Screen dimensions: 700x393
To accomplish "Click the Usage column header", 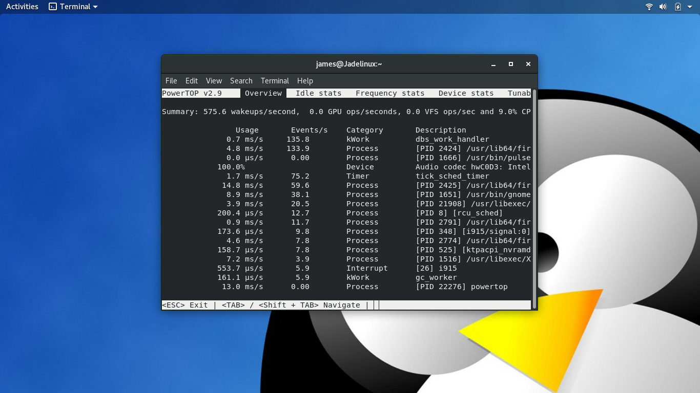I will tap(247, 130).
